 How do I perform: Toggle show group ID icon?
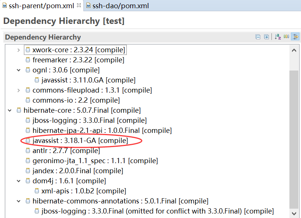pyautogui.click(x=286, y=37)
